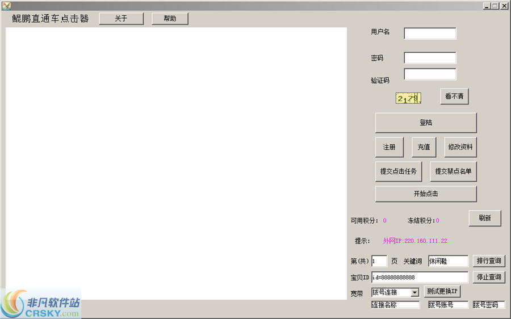
Task: Click the app icon in title bar
Action: point(6,6)
